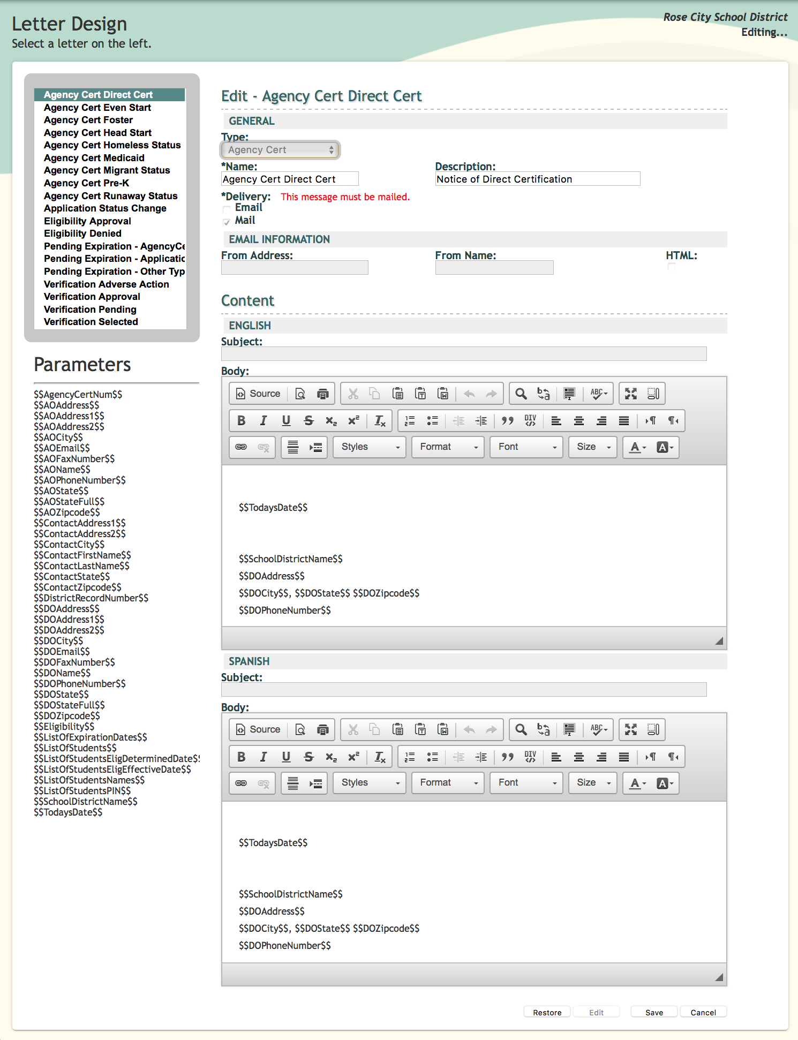Open Styles dropdown in Spanish editor
Screen dimensions: 798x1040
[x=370, y=783]
